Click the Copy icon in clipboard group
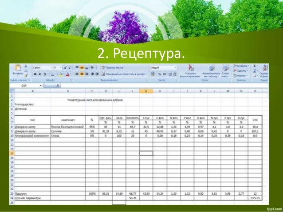 coord(26,71)
